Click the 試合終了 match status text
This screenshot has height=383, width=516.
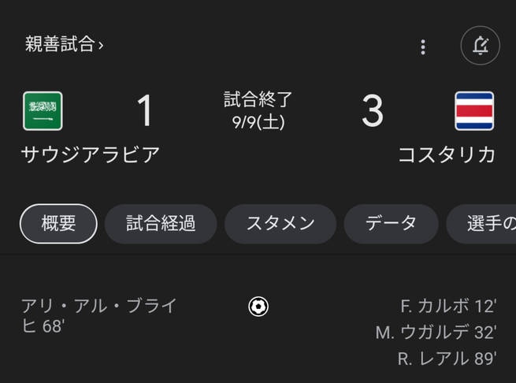click(x=258, y=100)
